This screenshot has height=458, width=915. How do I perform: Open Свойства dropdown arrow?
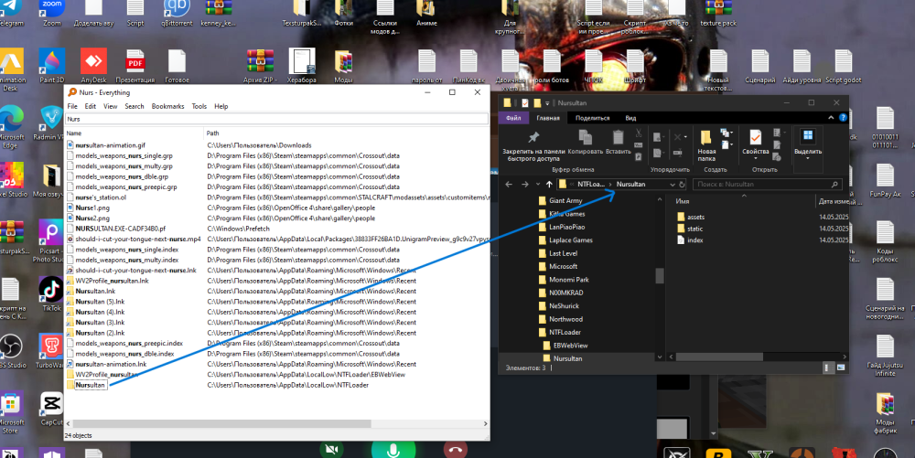755,158
